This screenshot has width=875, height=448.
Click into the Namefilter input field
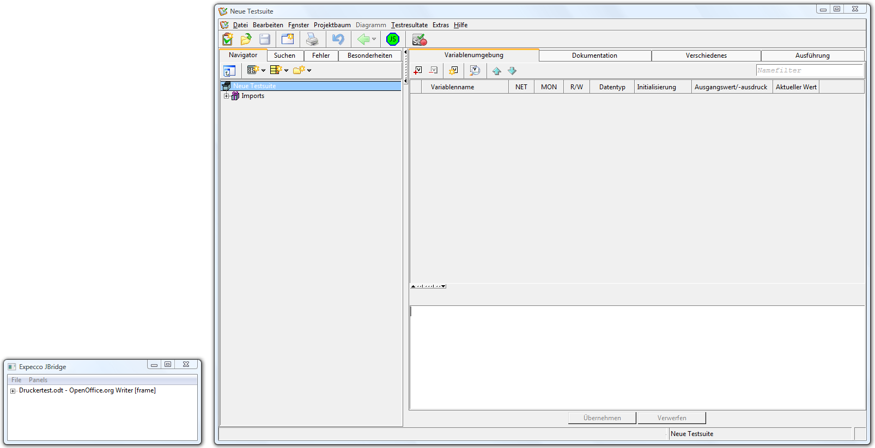[809, 70]
